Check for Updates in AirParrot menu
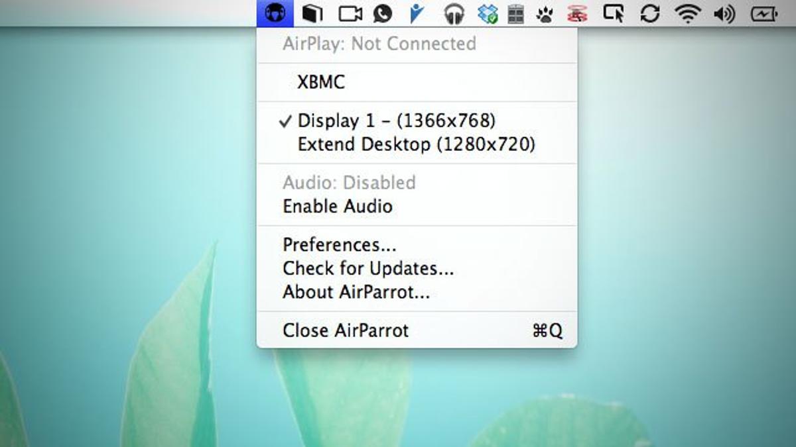 click(x=368, y=268)
